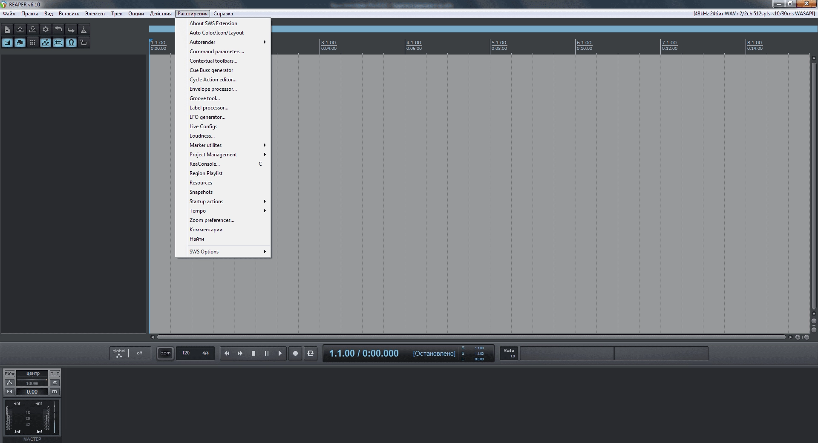Select About SWS Extension
The image size is (818, 443).
223,23
